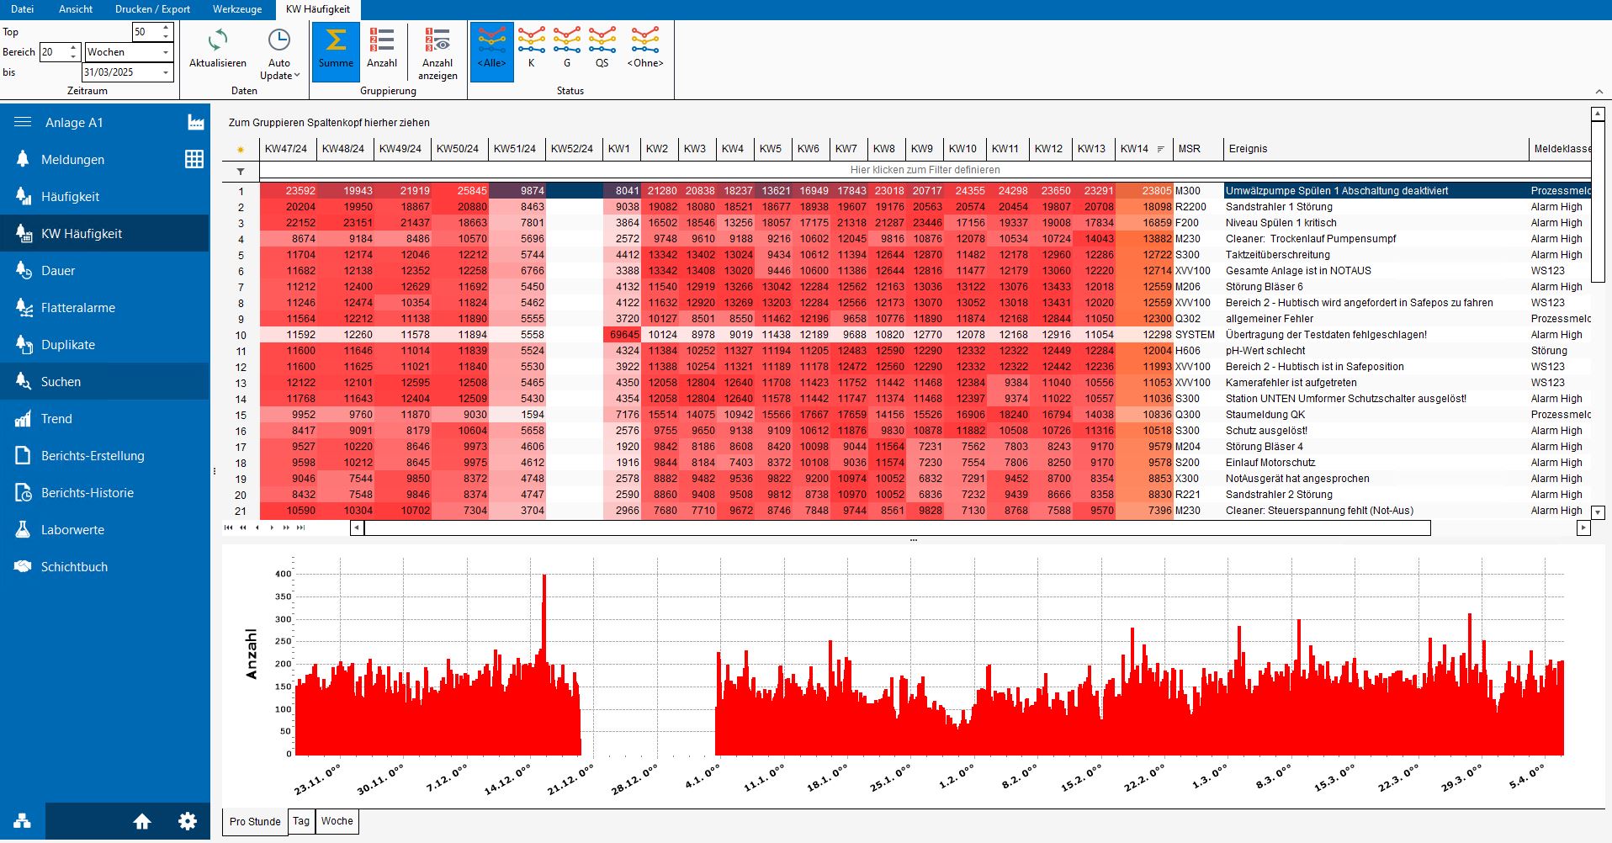Open the Flatteralarme sidebar view
Screen dimensions: 1612x843
tap(78, 308)
